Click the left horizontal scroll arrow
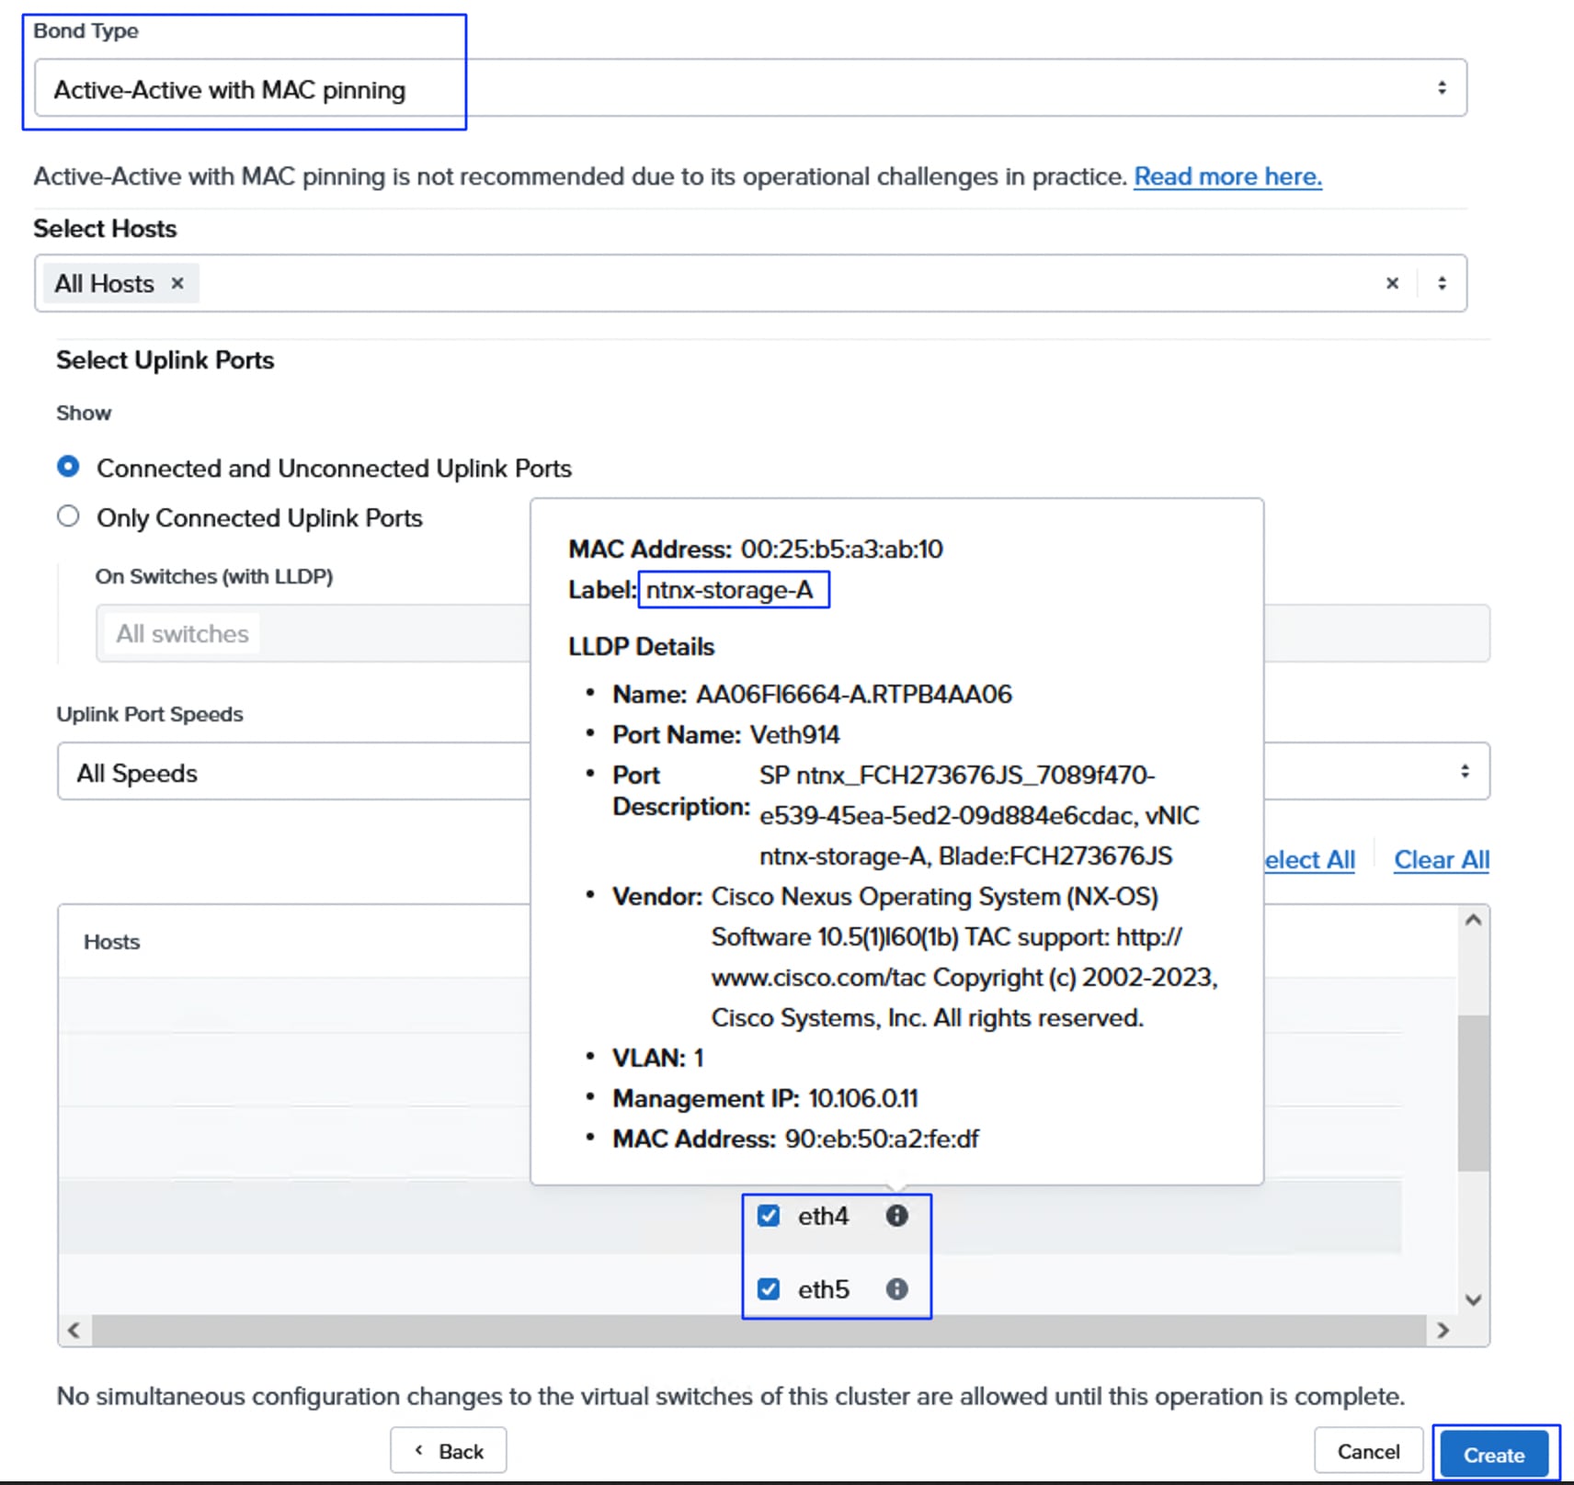Image resolution: width=1574 pixels, height=1485 pixels. point(74,1330)
